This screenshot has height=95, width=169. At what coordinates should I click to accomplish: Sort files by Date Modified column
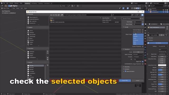coord(106,18)
